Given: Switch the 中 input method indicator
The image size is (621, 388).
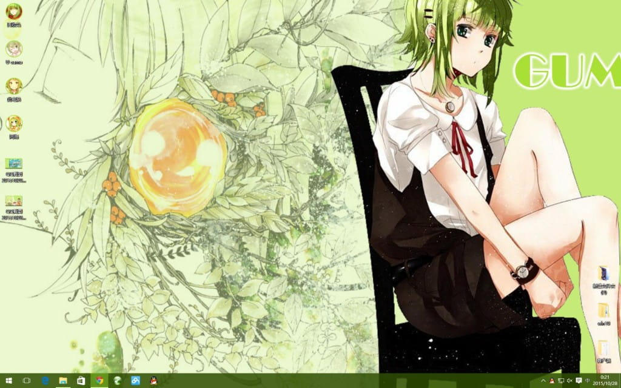Looking at the screenshot, I should (587, 381).
